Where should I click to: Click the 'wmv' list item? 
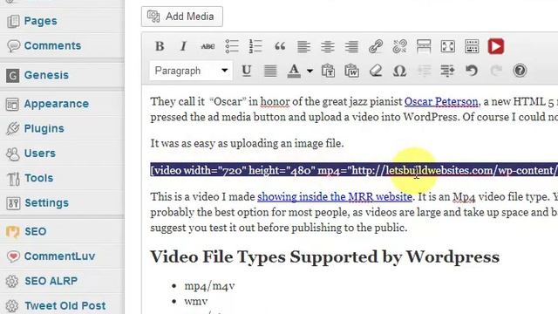point(195,302)
